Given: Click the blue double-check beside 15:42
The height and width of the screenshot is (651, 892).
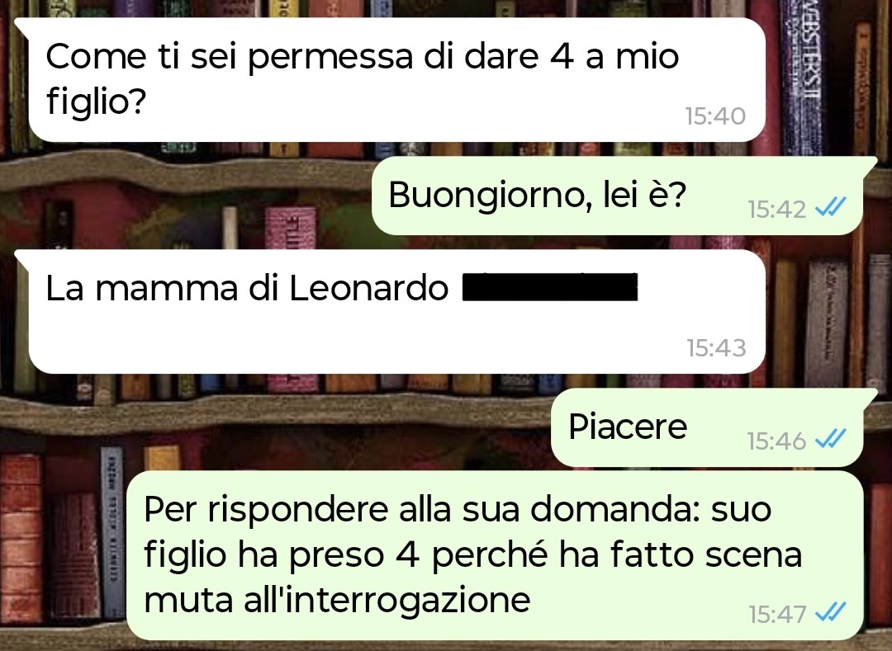Looking at the screenshot, I should (x=831, y=207).
